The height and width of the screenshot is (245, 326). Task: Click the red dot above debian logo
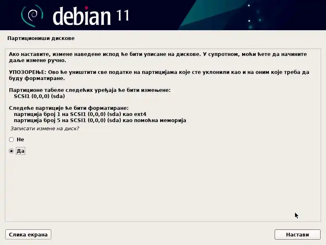click(x=86, y=8)
